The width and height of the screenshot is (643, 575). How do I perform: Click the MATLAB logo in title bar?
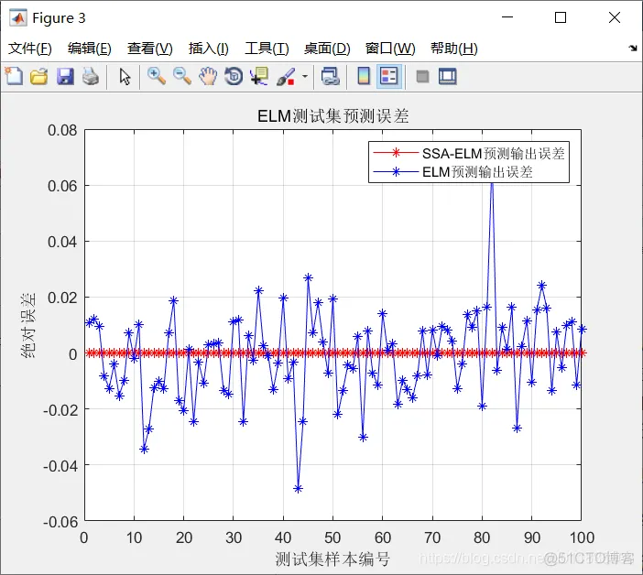[18, 17]
